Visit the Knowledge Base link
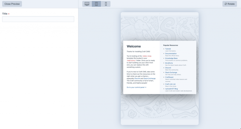Viewport: 241px width, 129px height. point(171,58)
